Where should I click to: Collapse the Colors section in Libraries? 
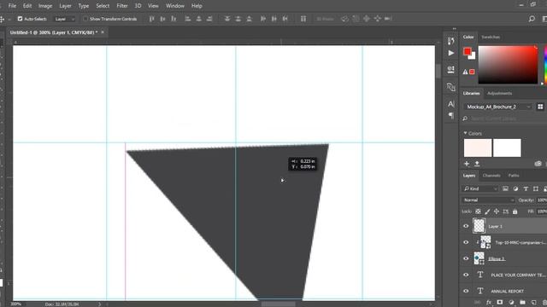tap(465, 133)
